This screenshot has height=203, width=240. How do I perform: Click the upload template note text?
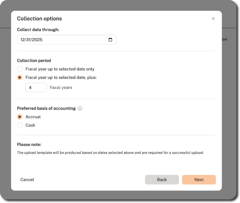pyautogui.click(x=110, y=152)
